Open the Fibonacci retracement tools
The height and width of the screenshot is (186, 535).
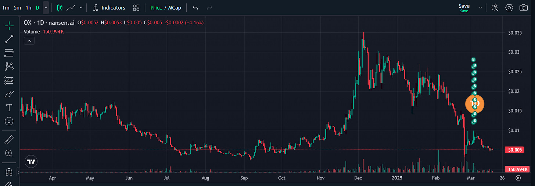9,53
